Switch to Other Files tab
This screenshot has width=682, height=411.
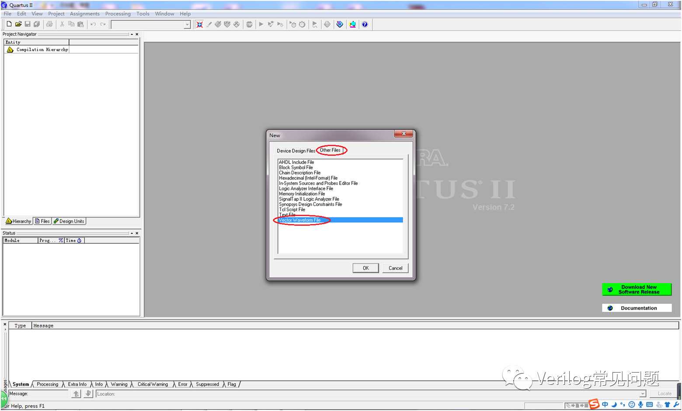[330, 150]
